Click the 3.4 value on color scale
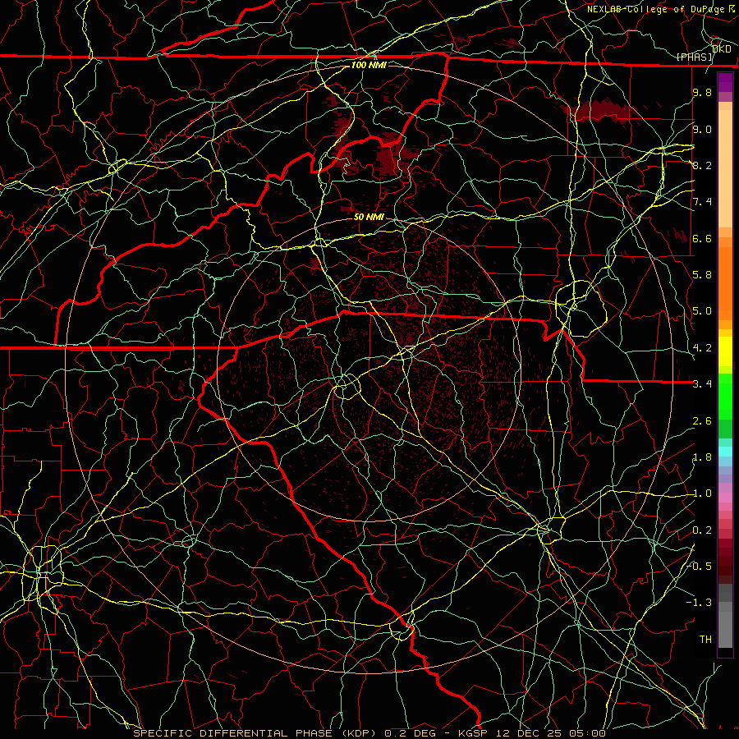This screenshot has height=739, width=739. (702, 384)
